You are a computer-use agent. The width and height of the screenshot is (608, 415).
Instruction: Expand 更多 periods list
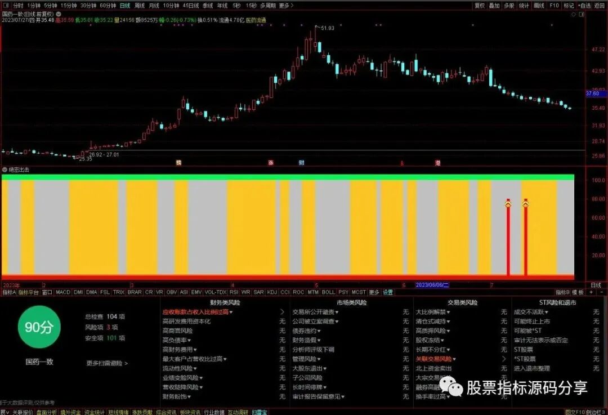tap(286, 6)
